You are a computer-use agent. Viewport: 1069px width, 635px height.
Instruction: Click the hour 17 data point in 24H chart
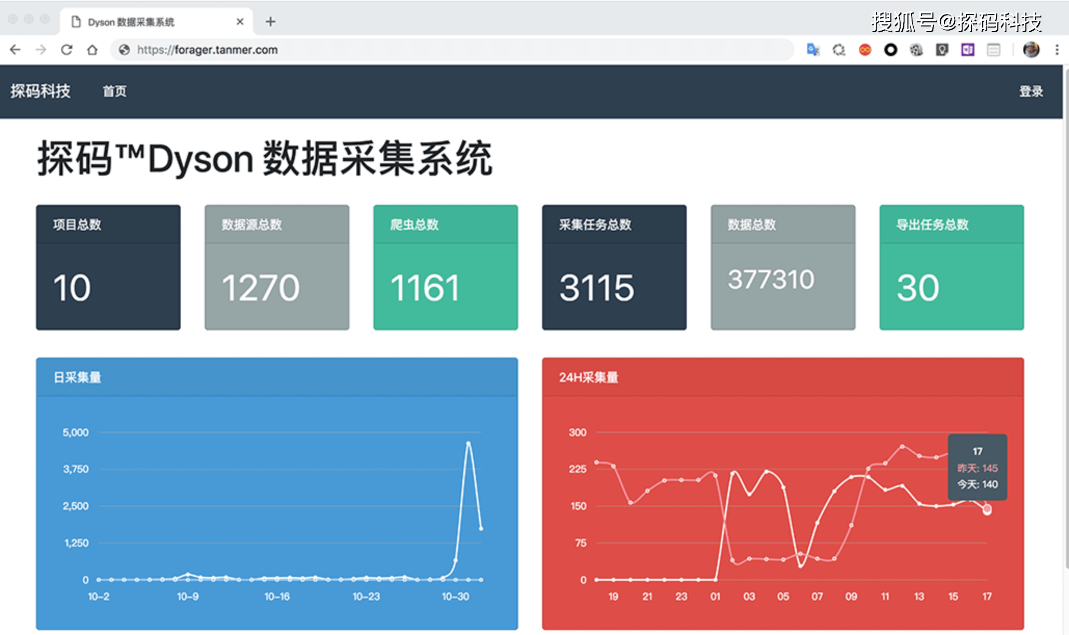point(987,509)
